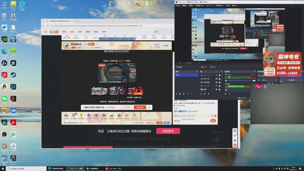Move selected scene down in OBS
The width and height of the screenshot is (304, 171).
point(191,94)
